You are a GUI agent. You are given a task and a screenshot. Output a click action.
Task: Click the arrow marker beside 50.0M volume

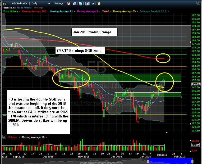click(x=190, y=140)
